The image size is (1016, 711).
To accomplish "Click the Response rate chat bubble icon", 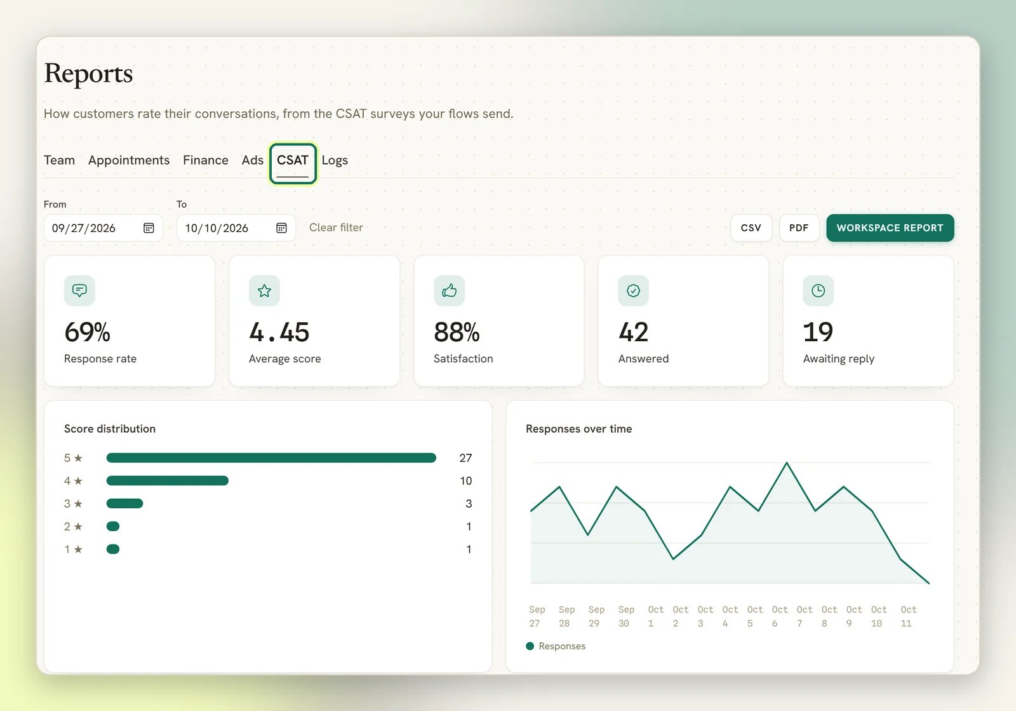I will pos(79,290).
